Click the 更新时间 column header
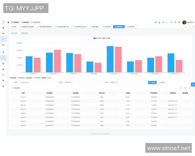Image resolution: width=195 pixels, height=156 pixels. tap(173, 93)
